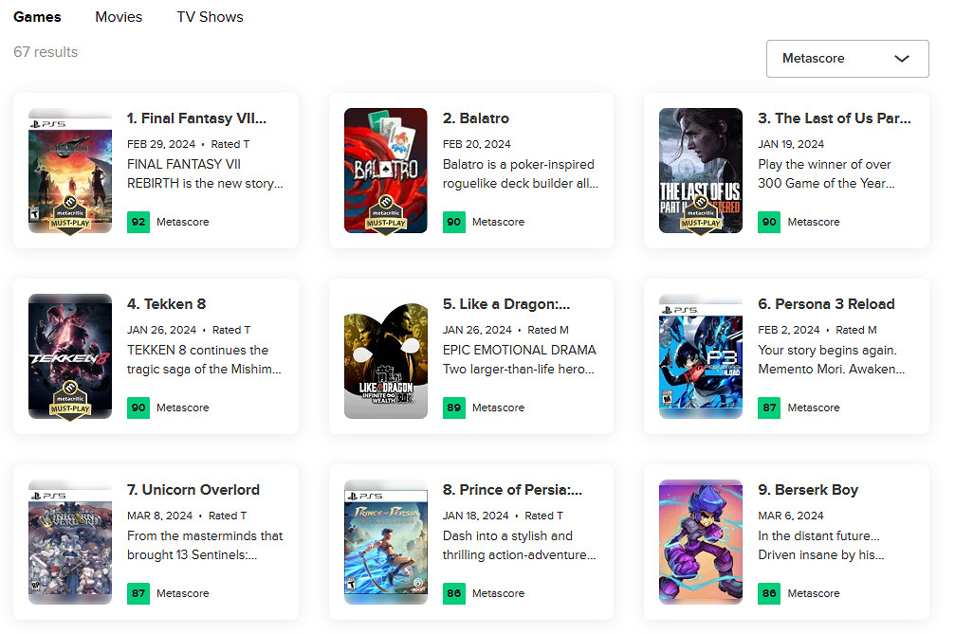Click Final Fantasy VII's 92 Metascore badge
The image size is (955, 634).
pyautogui.click(x=138, y=222)
